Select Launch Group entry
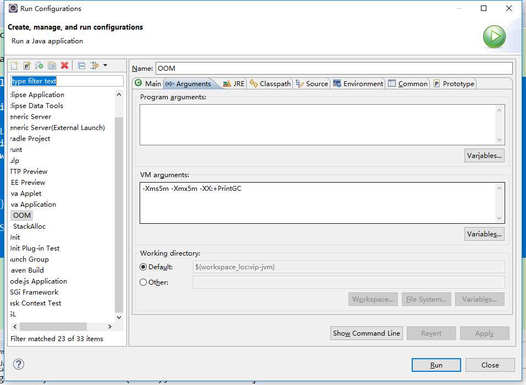The height and width of the screenshot is (385, 526). (x=30, y=259)
